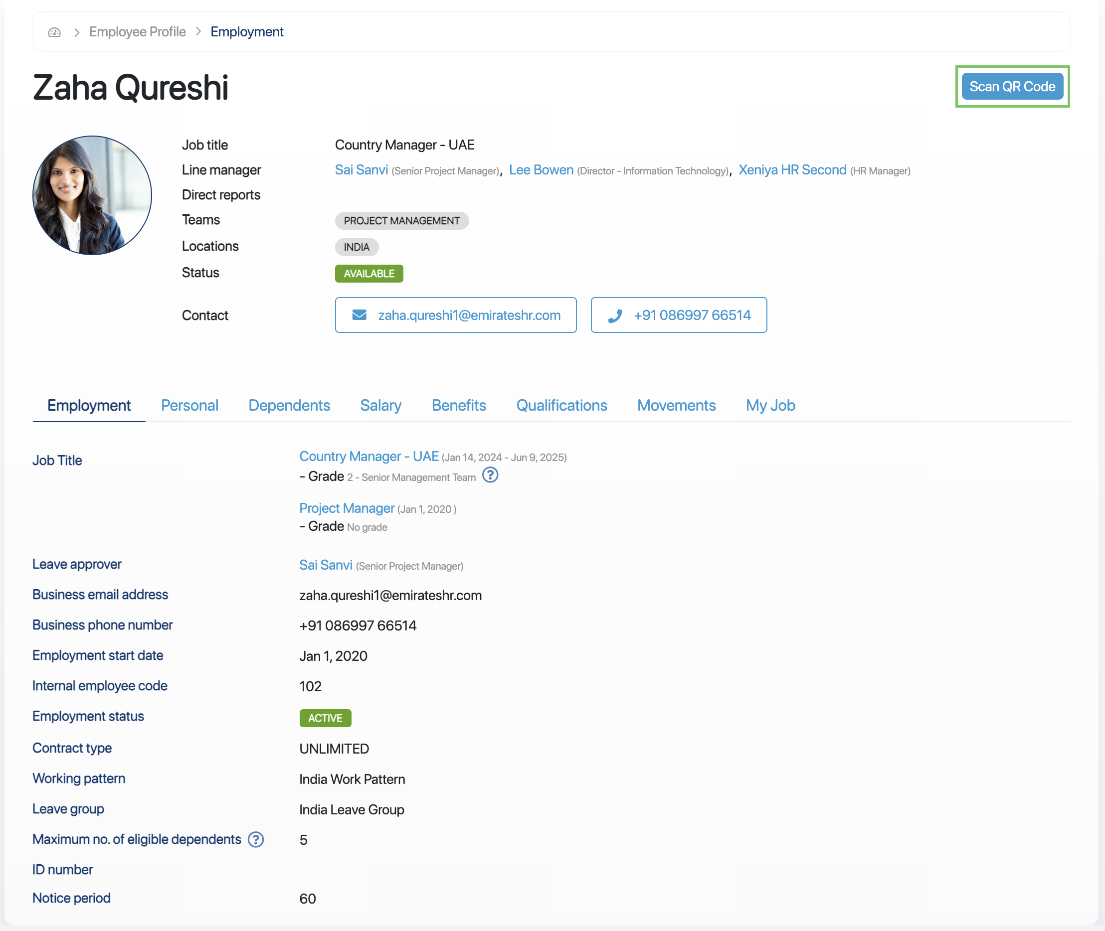Click the help icon beside Grade 2
The image size is (1105, 931).
click(490, 475)
